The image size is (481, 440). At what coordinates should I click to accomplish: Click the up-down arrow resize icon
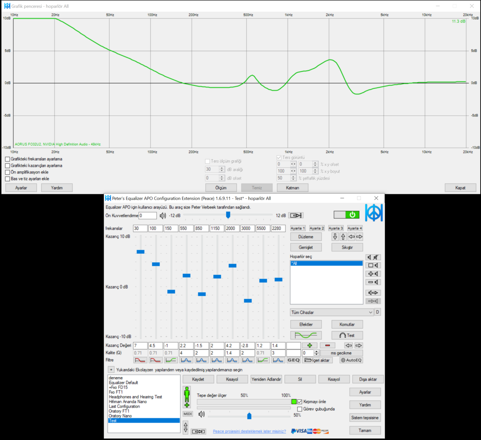coord(186,427)
